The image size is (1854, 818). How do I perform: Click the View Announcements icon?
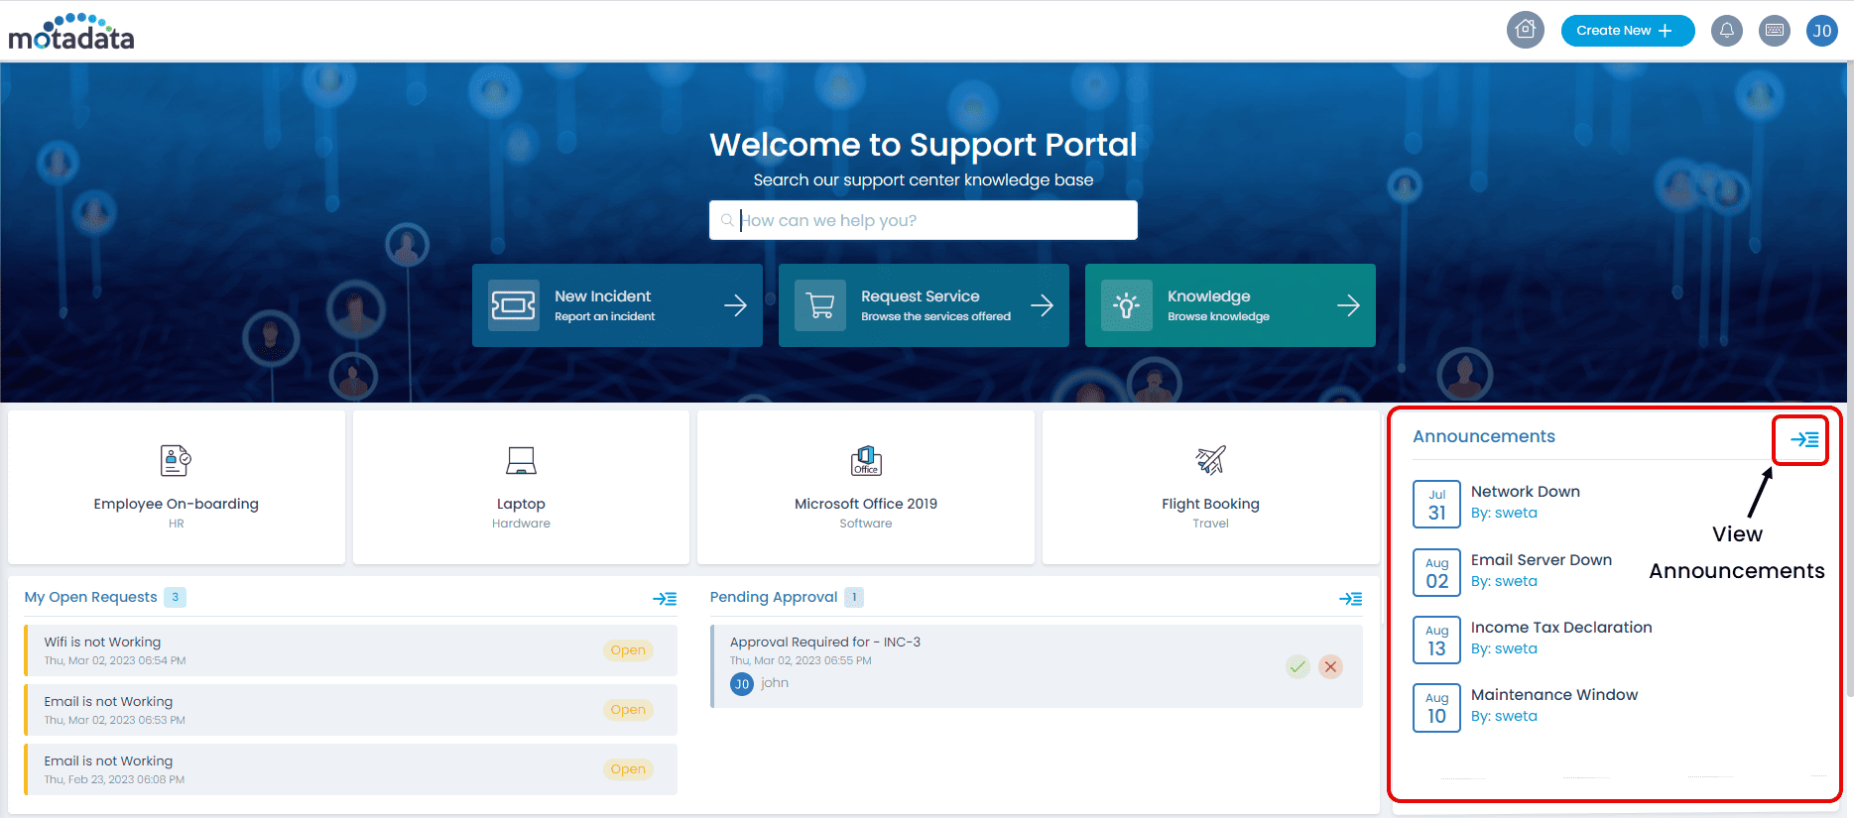click(x=1803, y=439)
